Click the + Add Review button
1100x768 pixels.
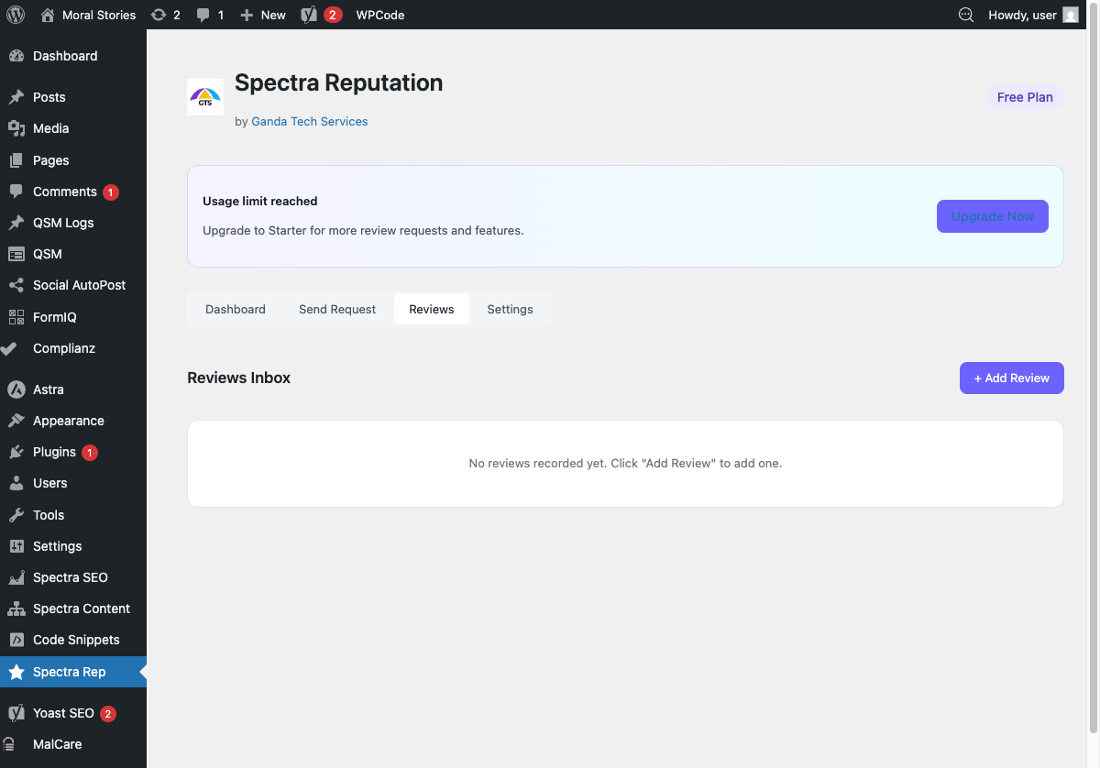point(1012,378)
